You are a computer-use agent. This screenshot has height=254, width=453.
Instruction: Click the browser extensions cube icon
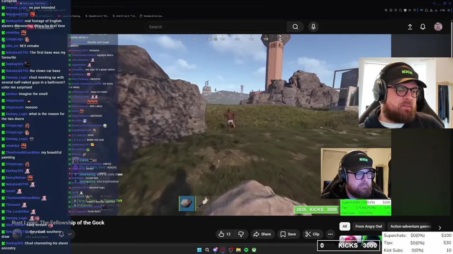426,10
